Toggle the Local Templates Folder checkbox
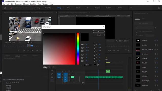 tap(136, 32)
